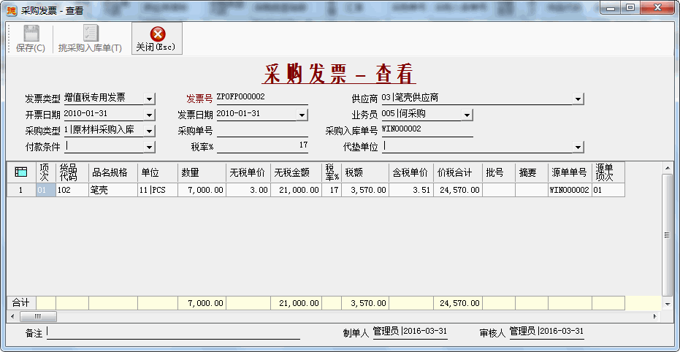Screen dimensions: 680x352
Task: Click the grid settings icon in table header
Action: coord(20,172)
